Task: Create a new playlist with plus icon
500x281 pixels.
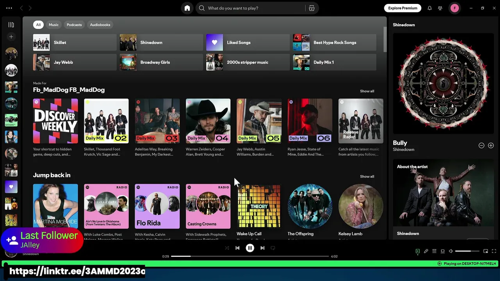Action: 11,37
